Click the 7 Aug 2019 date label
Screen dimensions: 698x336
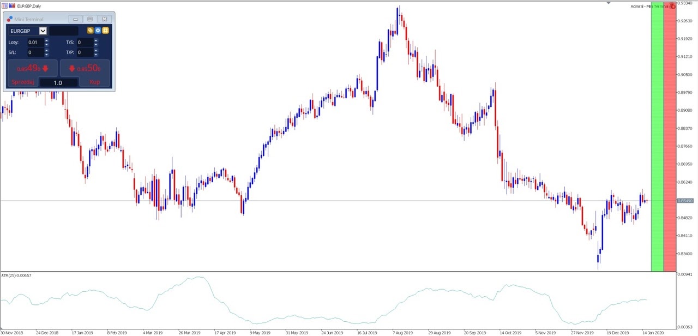pyautogui.click(x=403, y=332)
